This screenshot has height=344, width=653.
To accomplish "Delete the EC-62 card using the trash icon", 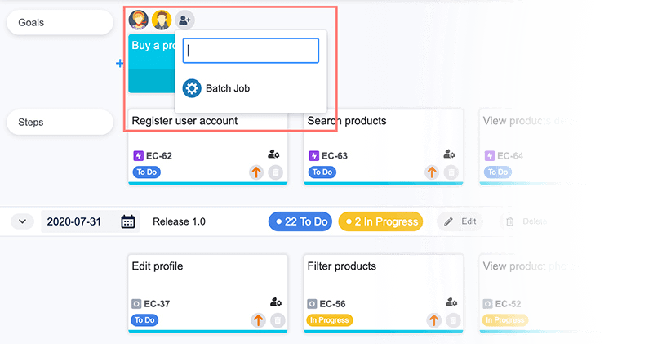I will pos(275,172).
